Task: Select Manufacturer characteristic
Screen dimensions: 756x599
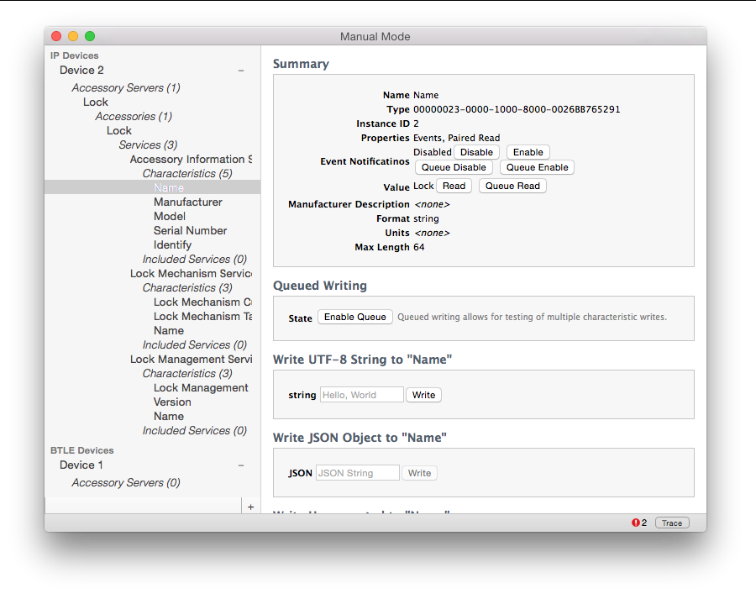Action: pyautogui.click(x=188, y=202)
